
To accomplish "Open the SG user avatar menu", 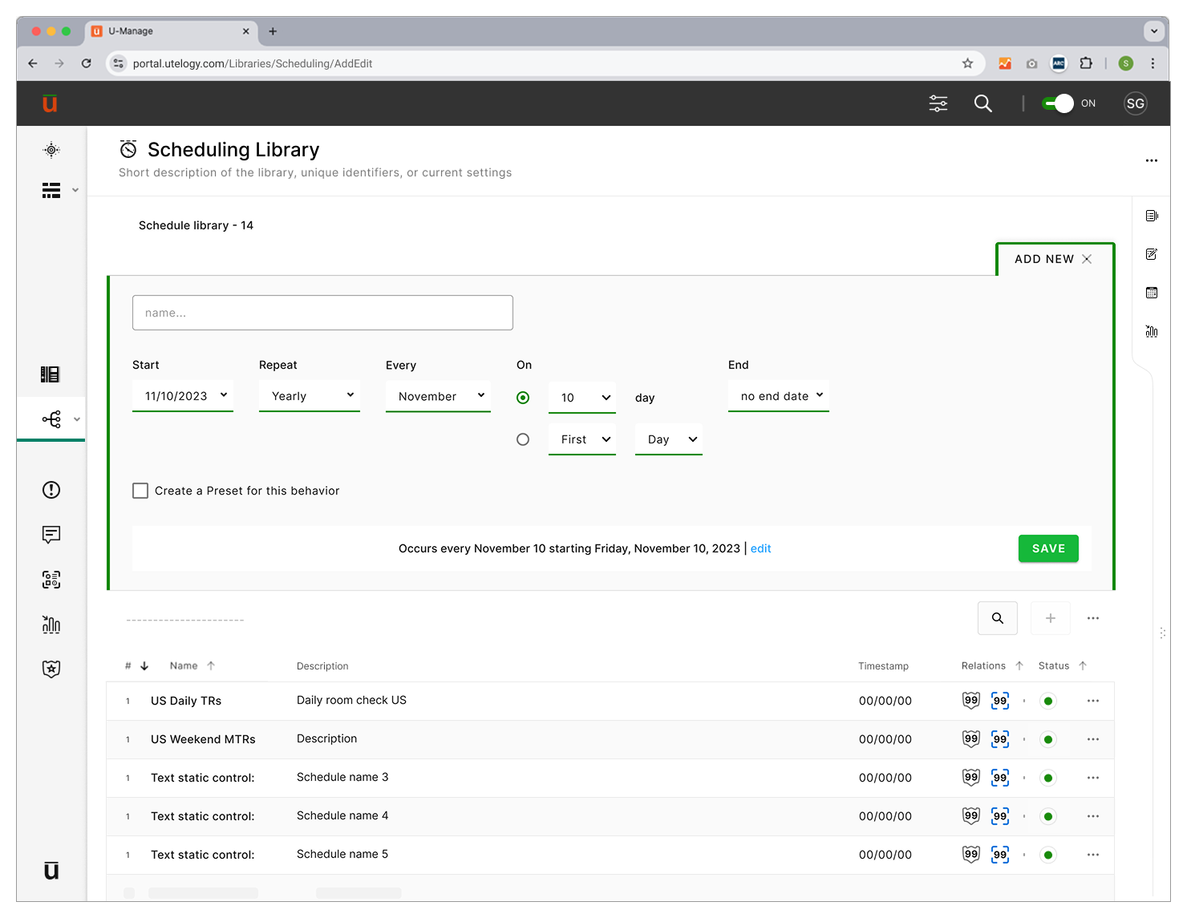I will point(1135,103).
